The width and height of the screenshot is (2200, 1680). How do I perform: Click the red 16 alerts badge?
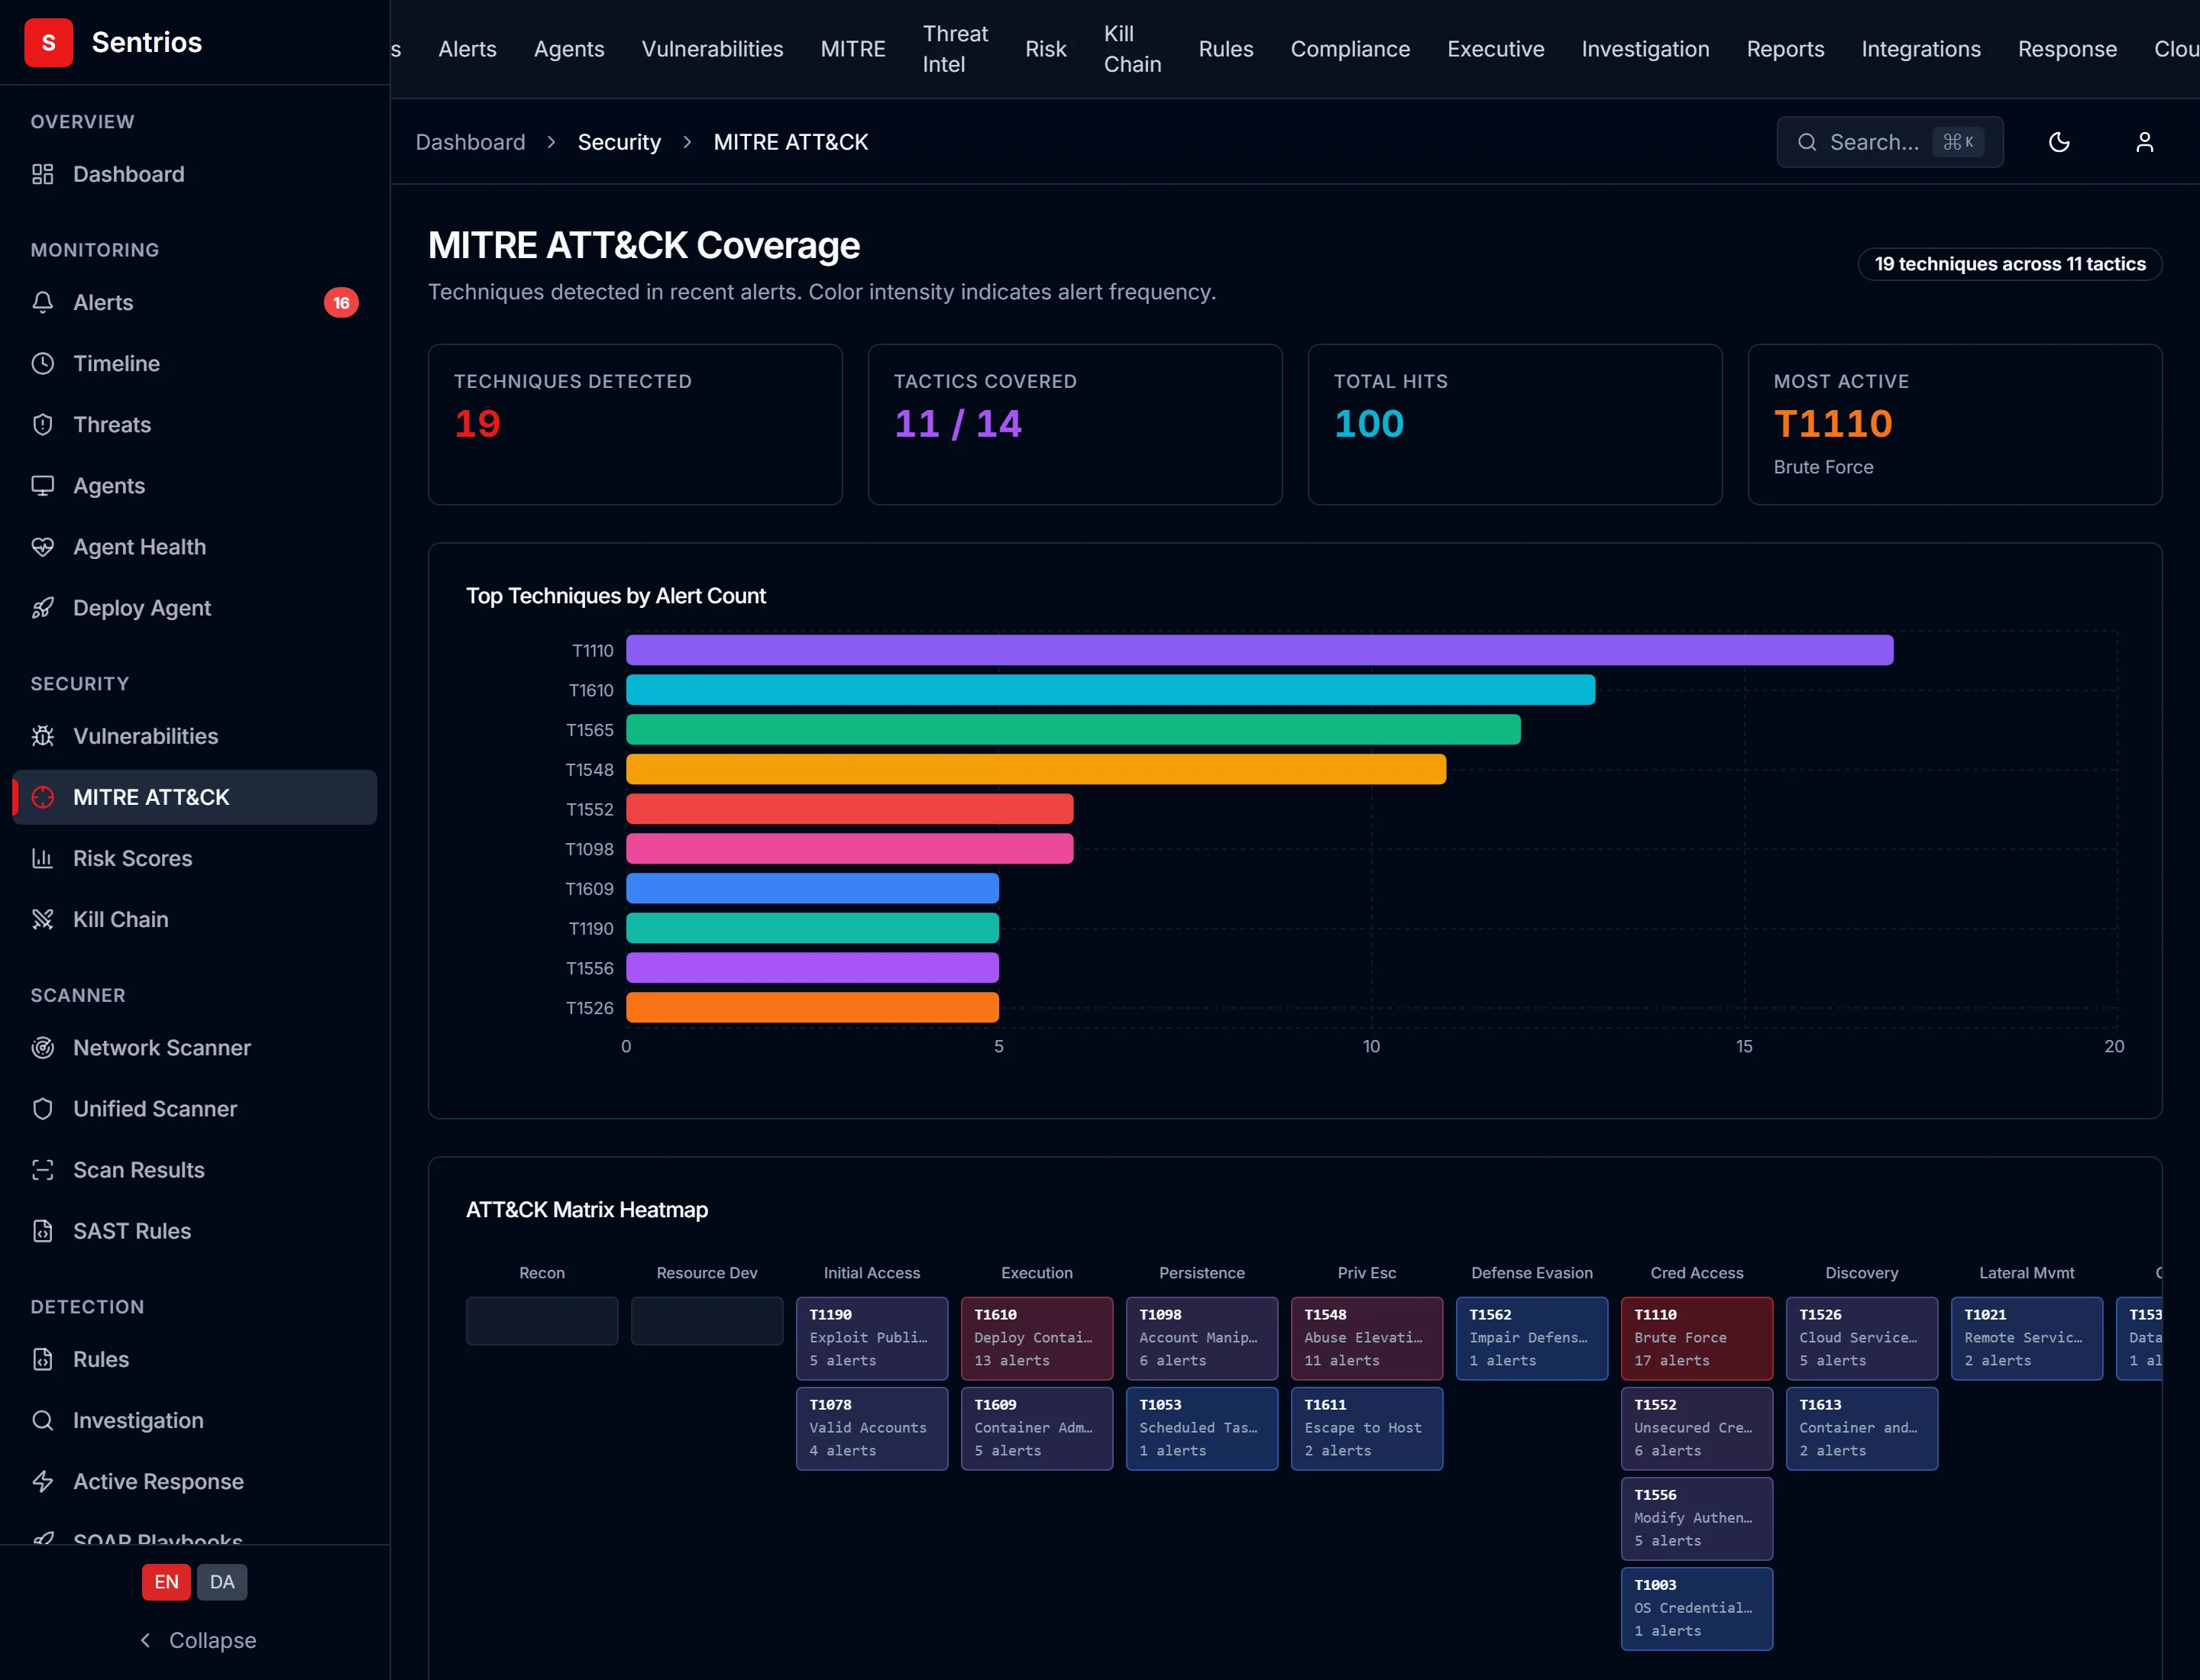click(341, 302)
